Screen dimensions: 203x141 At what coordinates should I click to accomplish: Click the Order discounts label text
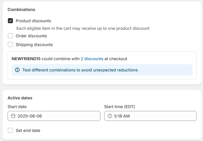click(x=31, y=36)
